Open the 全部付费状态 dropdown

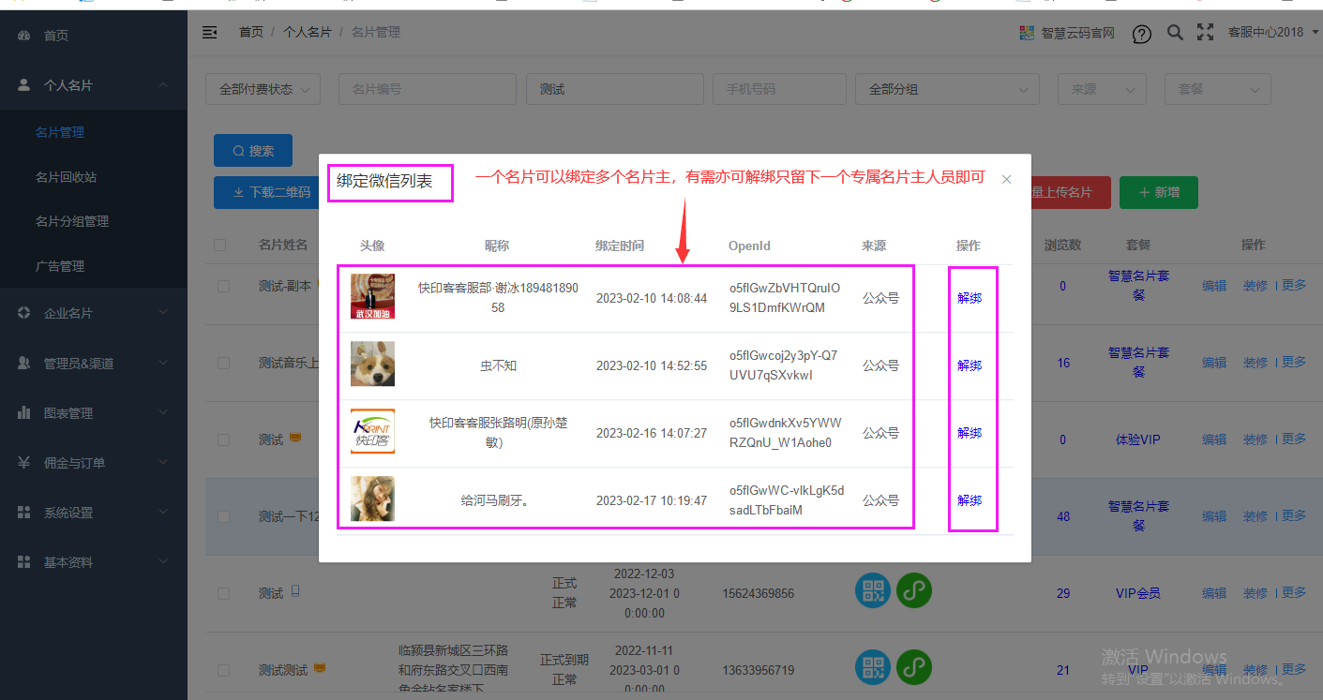click(263, 90)
